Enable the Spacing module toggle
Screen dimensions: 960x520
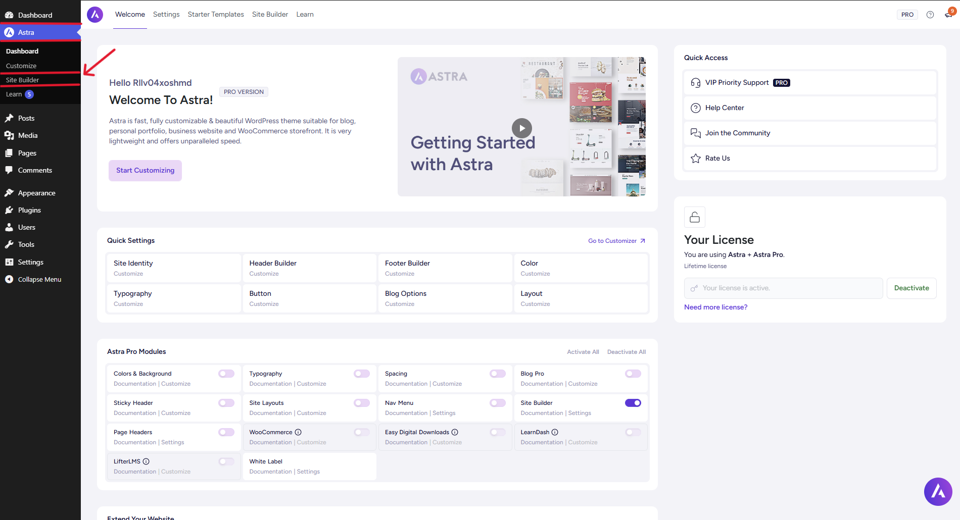point(498,374)
